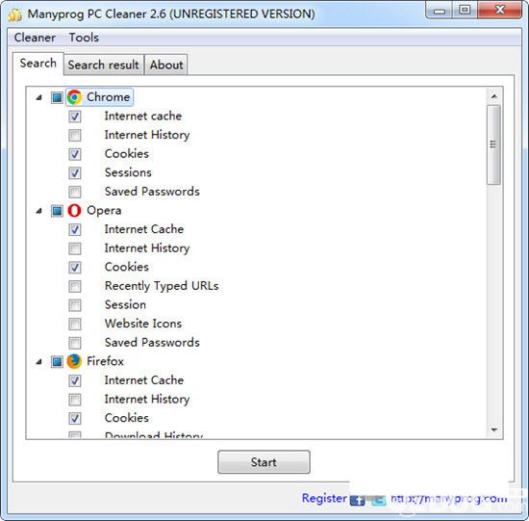Select the Firefox tree label

tap(105, 361)
